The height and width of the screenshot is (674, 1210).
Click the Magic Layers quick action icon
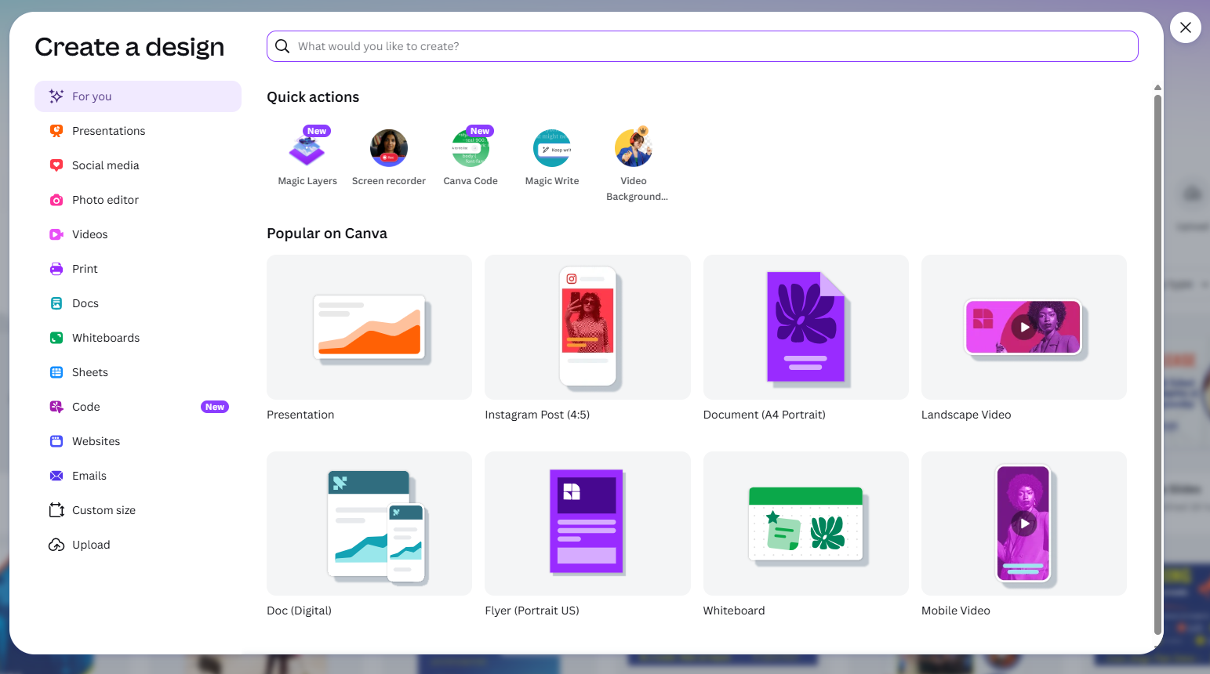pos(307,148)
